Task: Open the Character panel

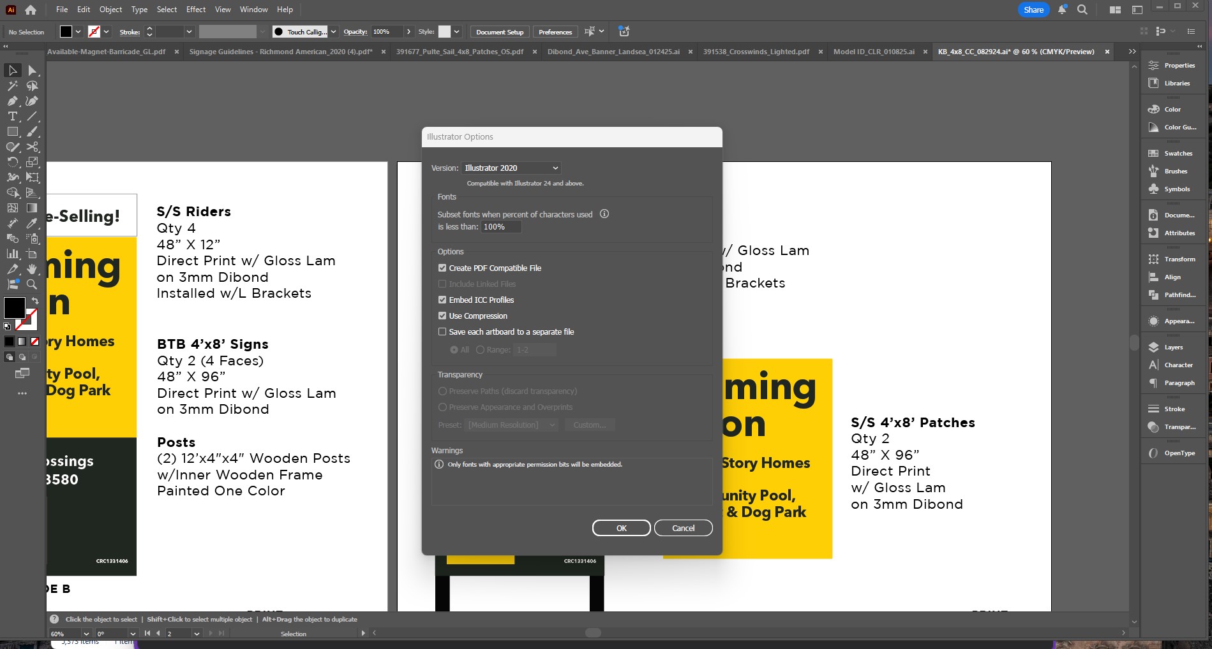Action: [1176, 365]
